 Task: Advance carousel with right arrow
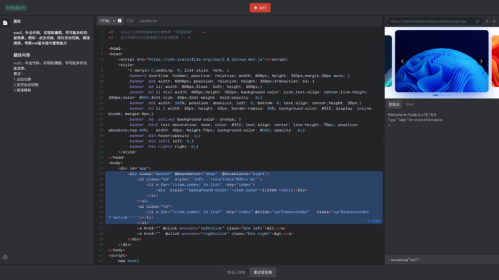tap(482, 61)
